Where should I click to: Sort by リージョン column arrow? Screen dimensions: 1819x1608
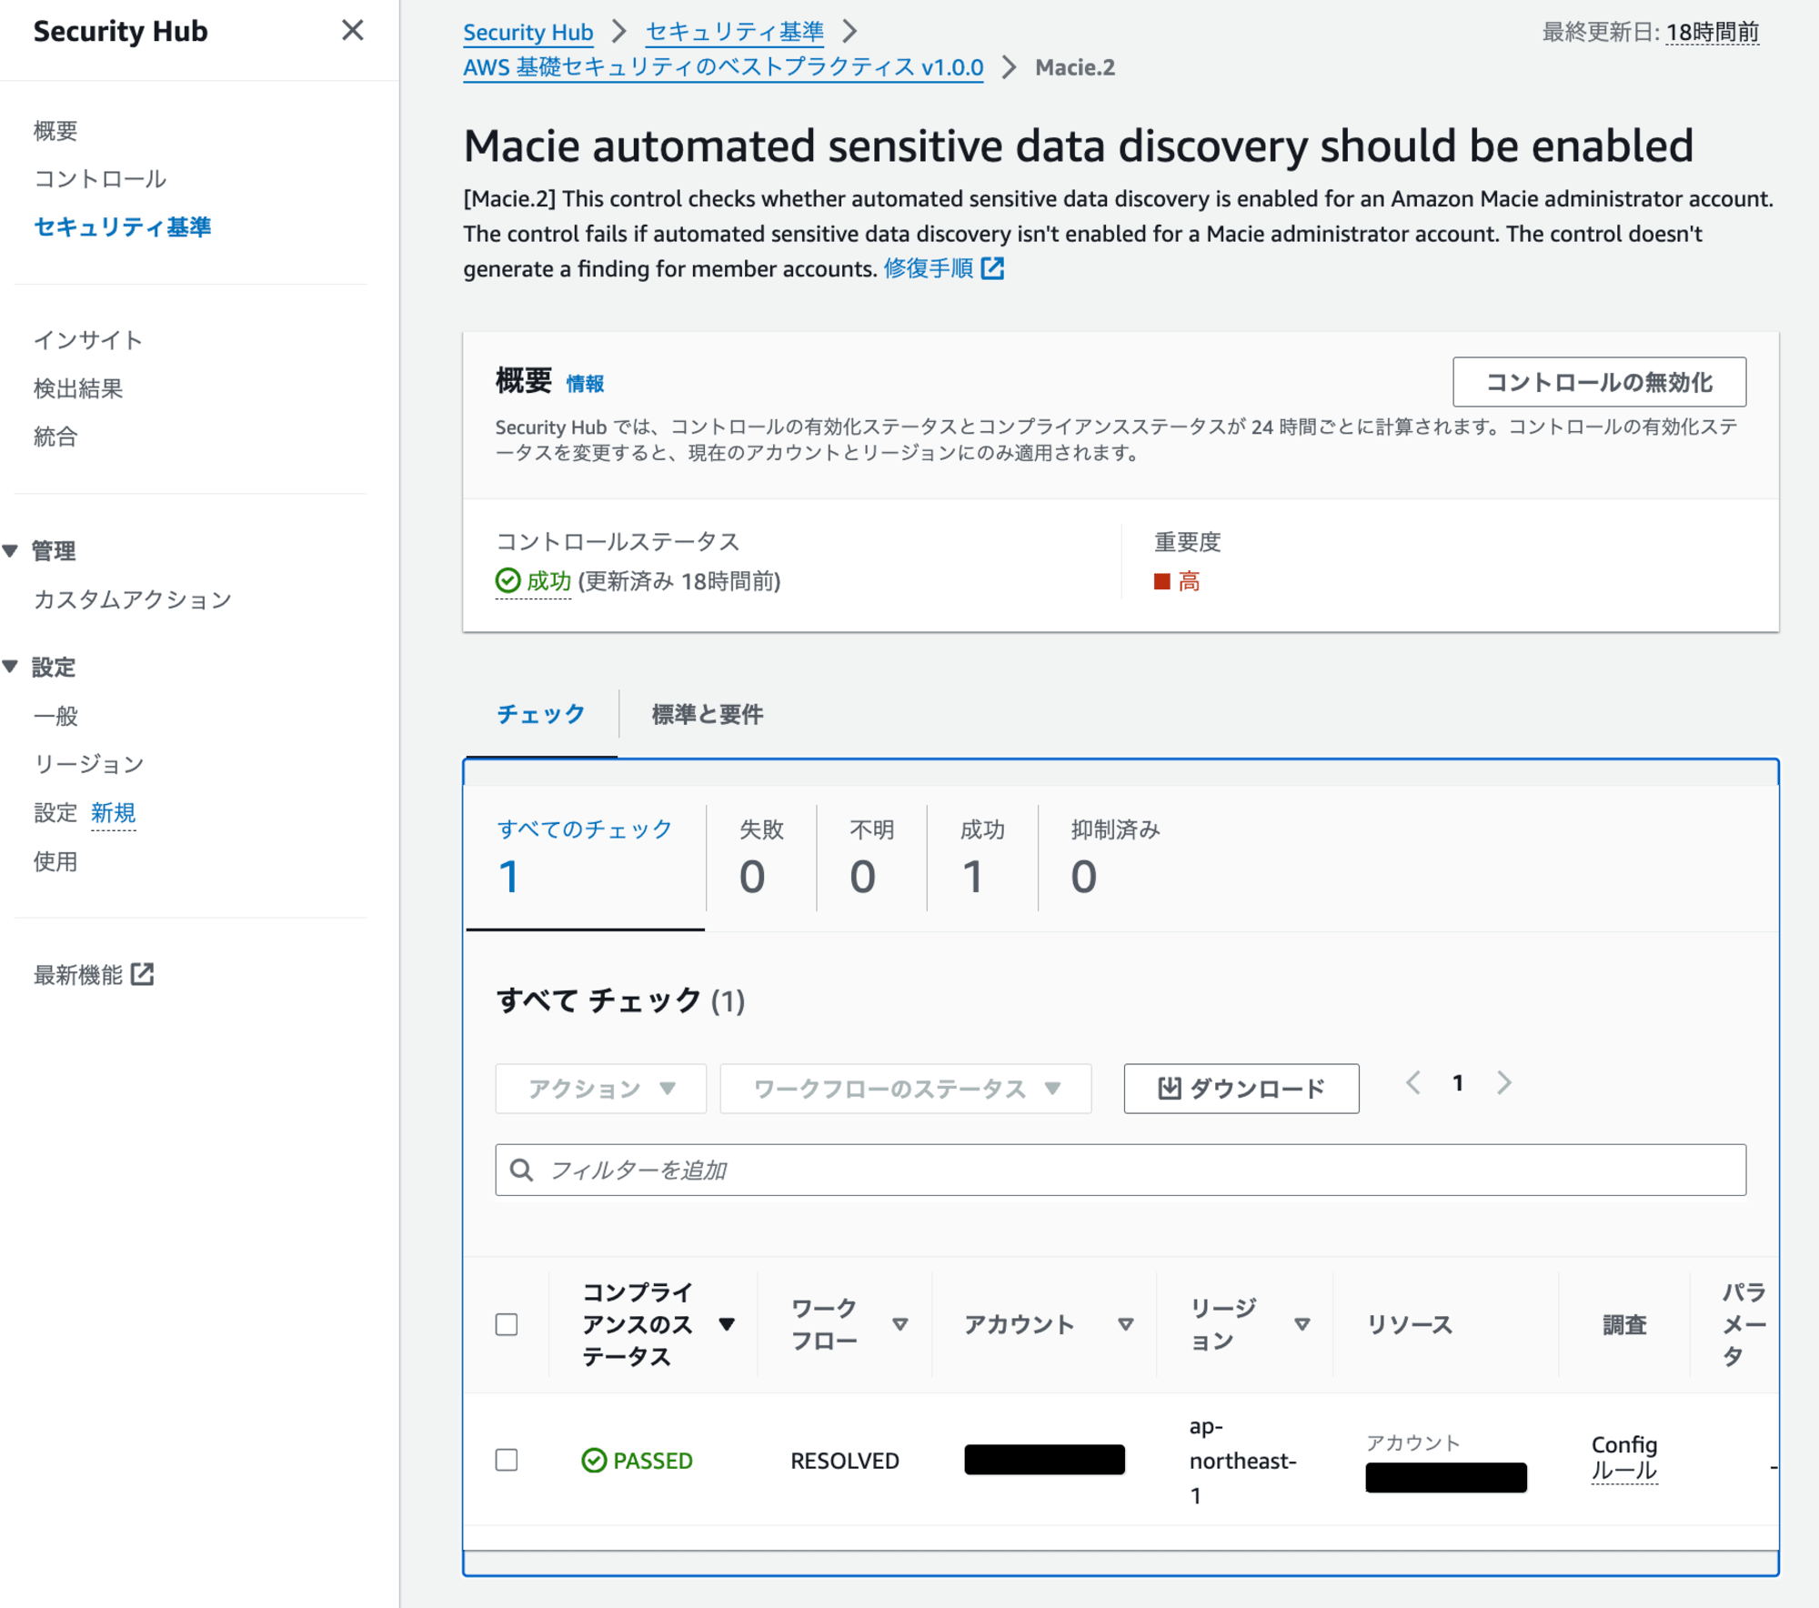coord(1302,1324)
